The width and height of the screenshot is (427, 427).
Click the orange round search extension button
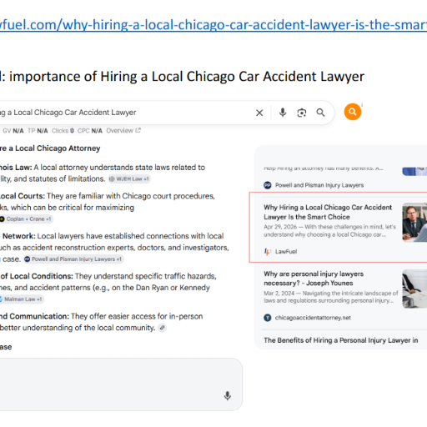point(353,112)
